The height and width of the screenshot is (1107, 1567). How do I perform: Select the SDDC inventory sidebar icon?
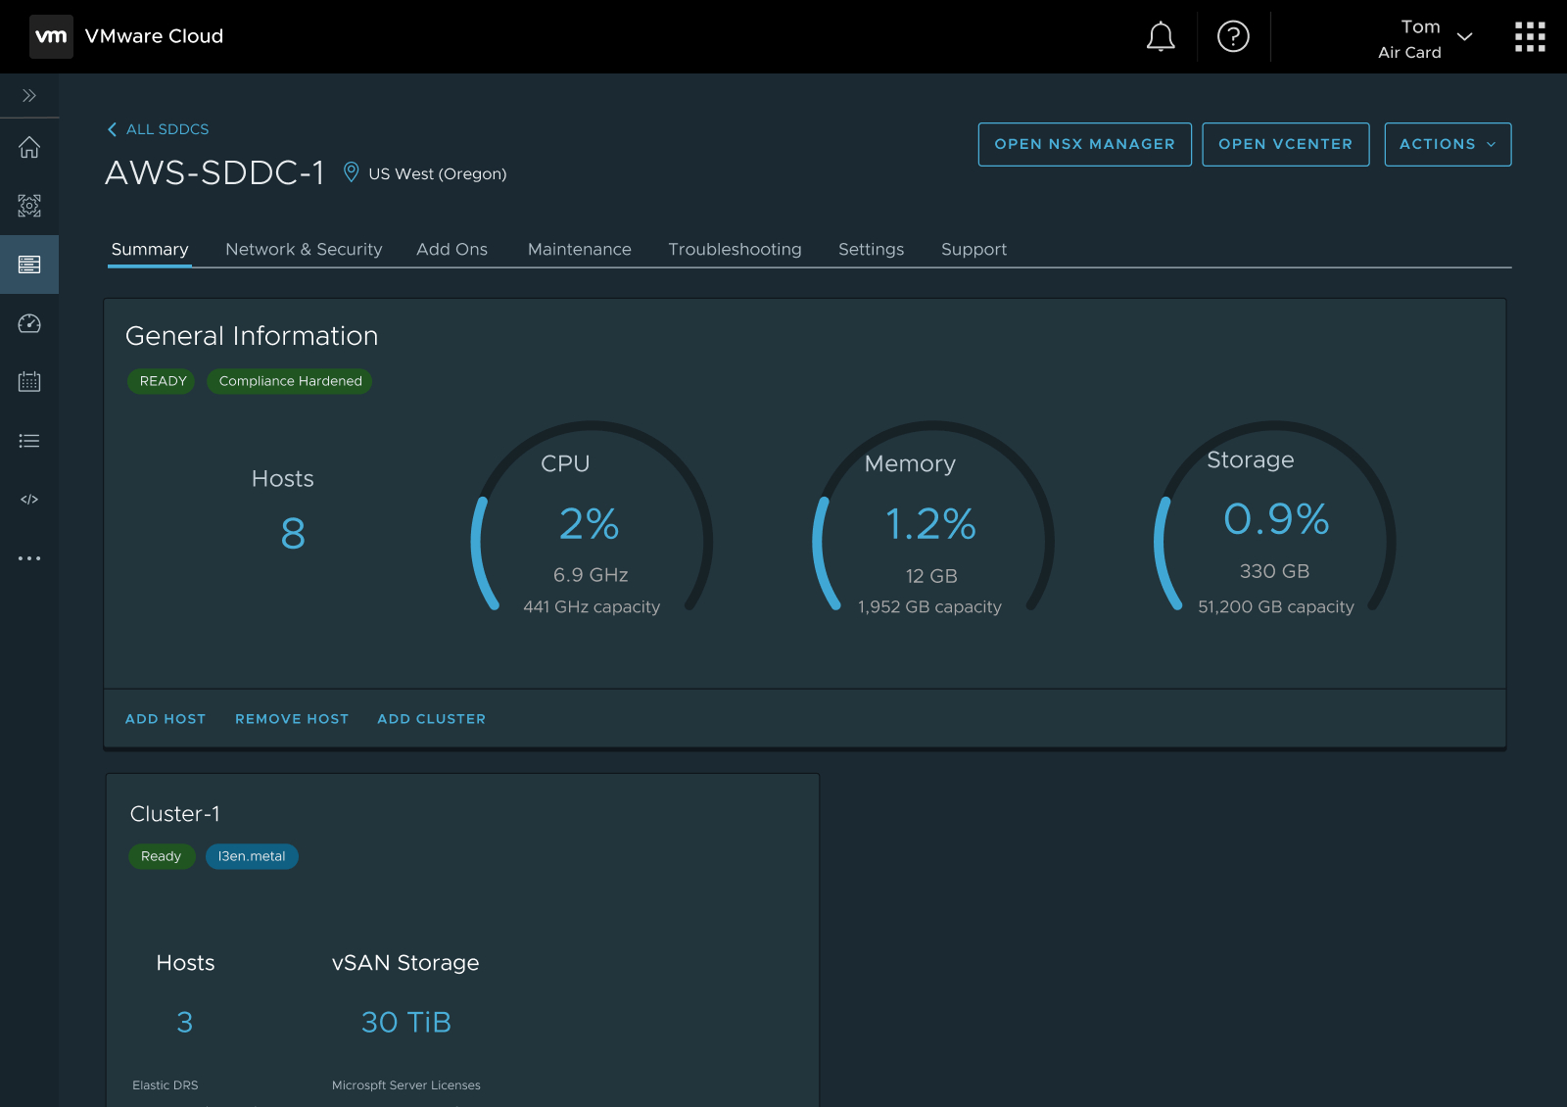[x=29, y=265]
